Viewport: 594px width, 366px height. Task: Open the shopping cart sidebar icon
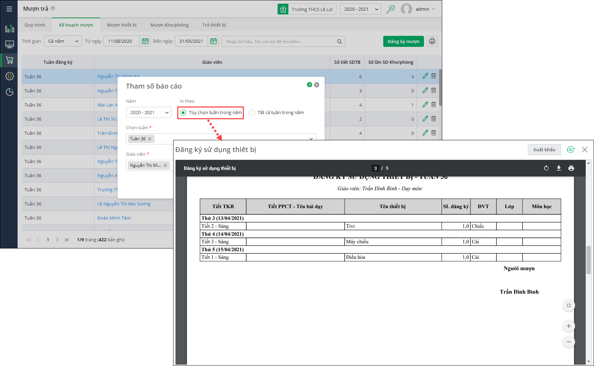(9, 60)
